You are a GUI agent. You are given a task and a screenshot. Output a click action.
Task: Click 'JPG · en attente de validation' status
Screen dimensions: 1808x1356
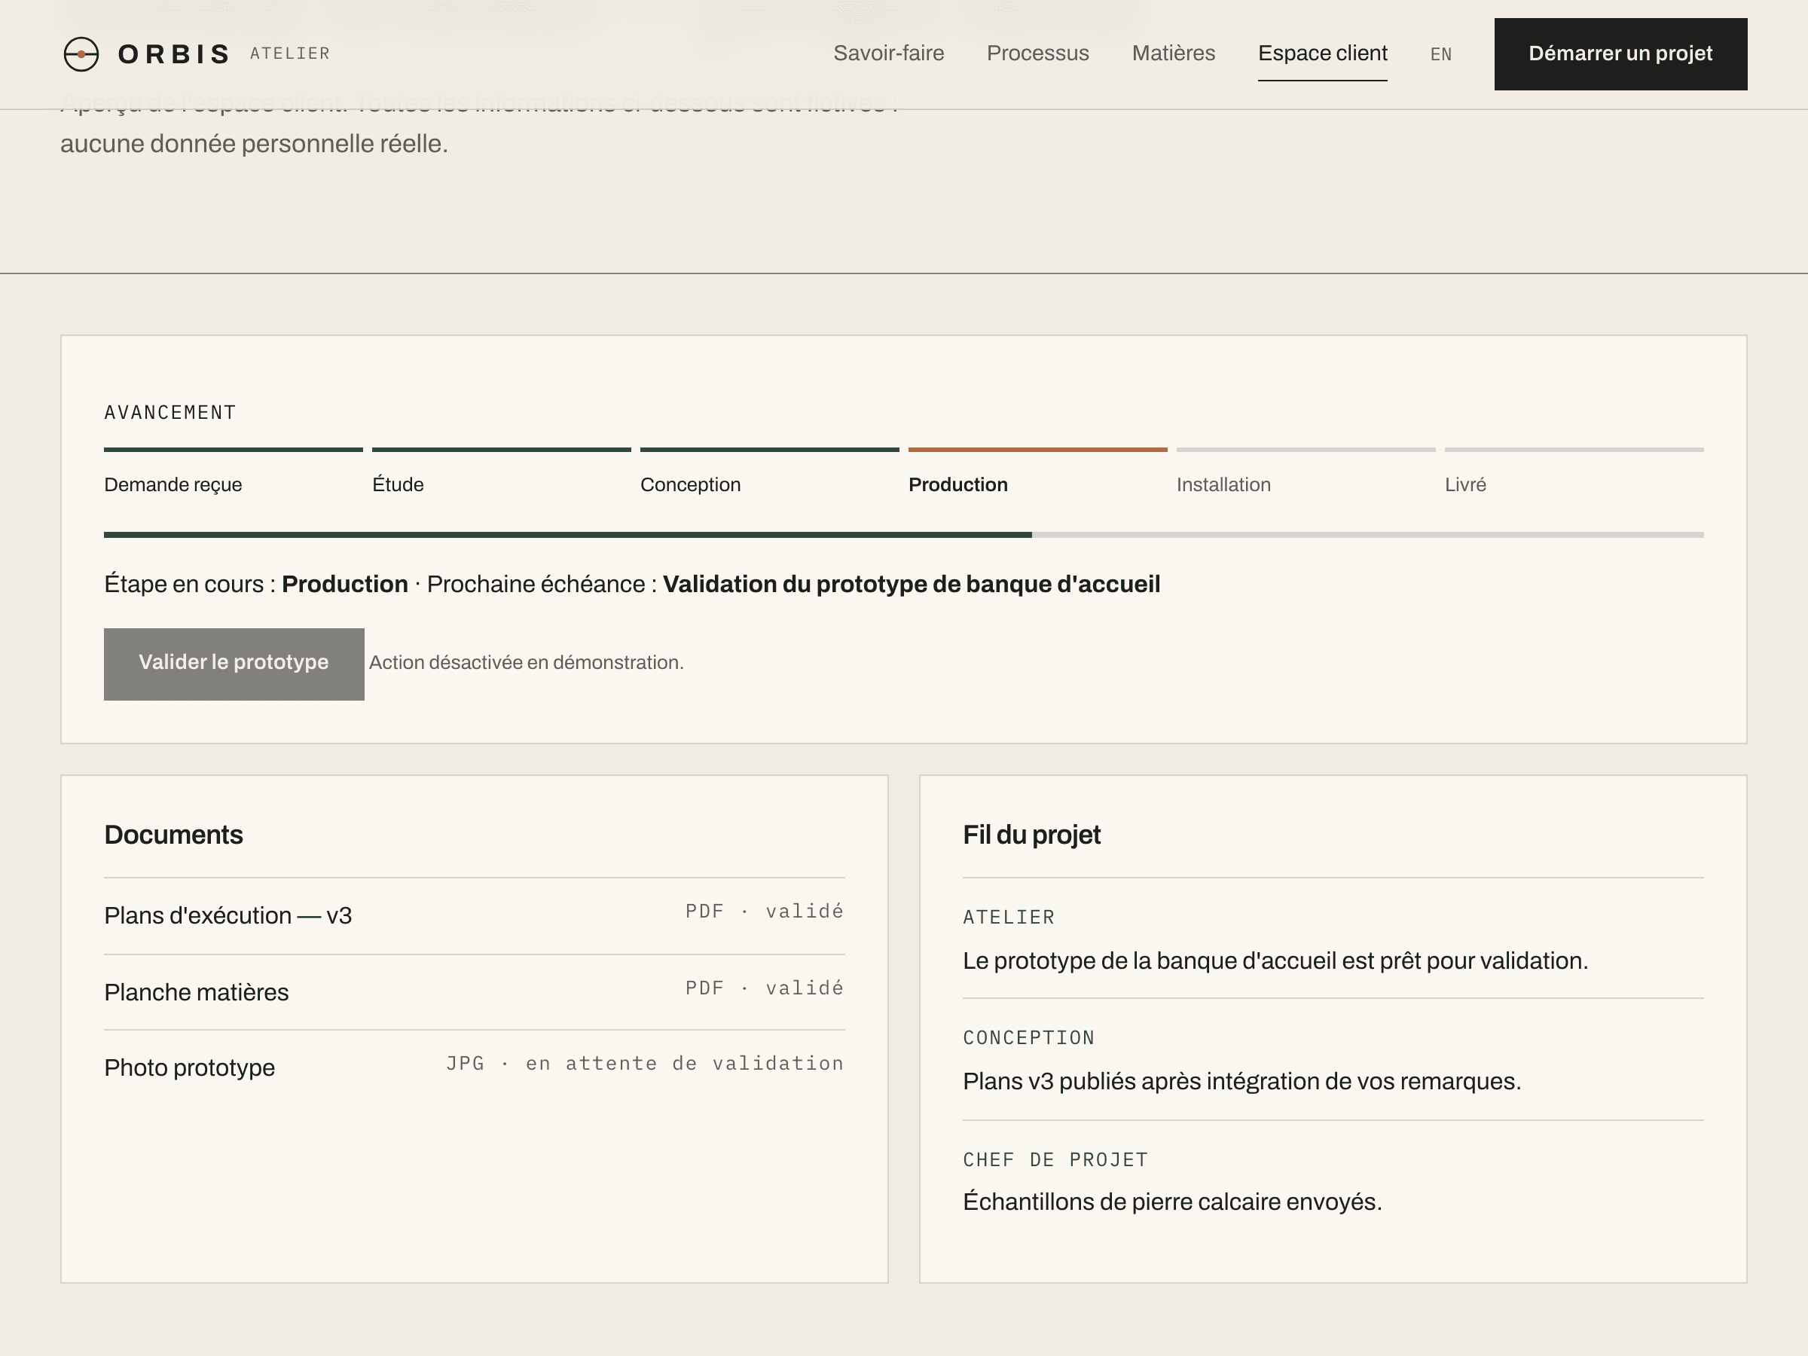pos(645,1064)
